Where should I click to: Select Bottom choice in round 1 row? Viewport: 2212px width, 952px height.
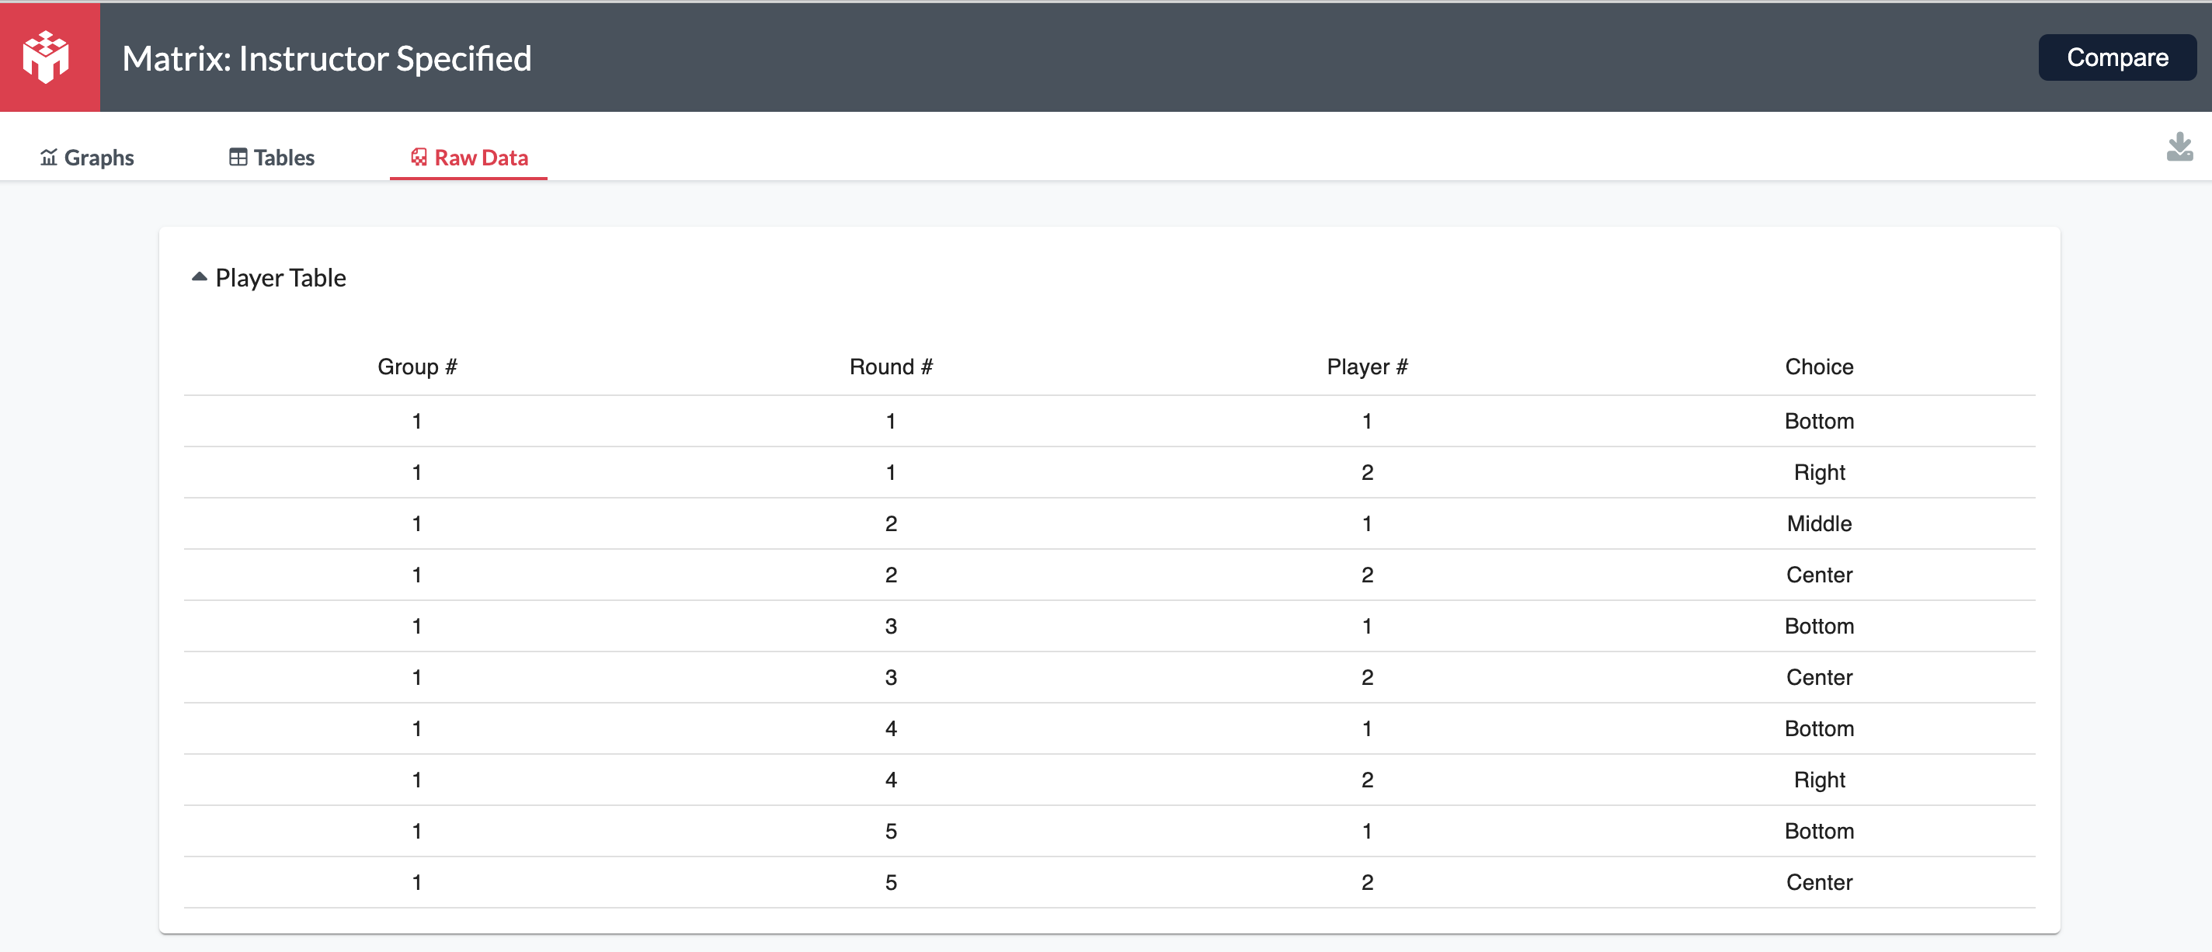1819,421
